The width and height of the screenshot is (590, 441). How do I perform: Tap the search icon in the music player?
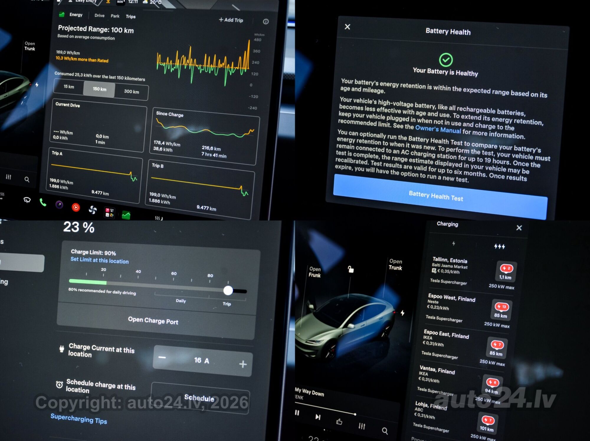[x=385, y=431]
